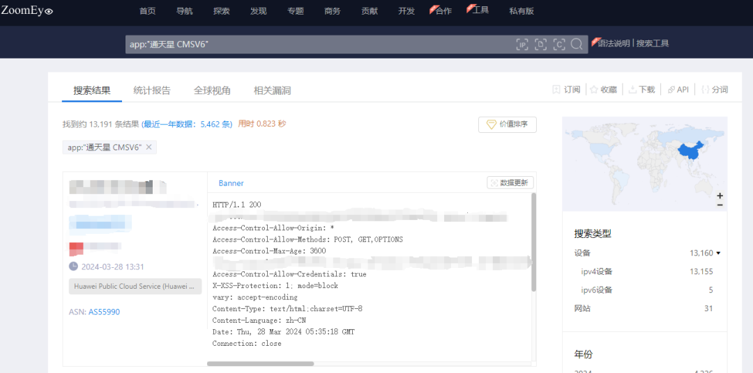Click the C-bracket icon in search bar
Viewport: 753px width, 373px height.
point(559,45)
